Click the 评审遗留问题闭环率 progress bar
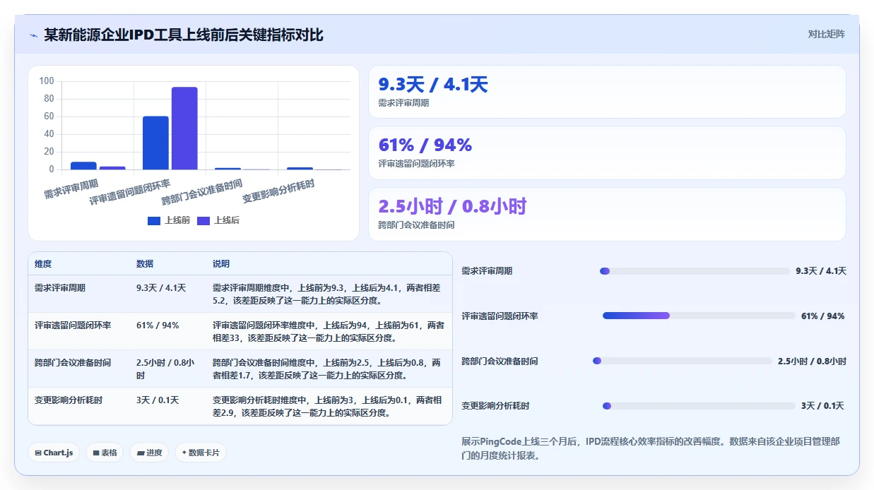The image size is (874, 490). coord(699,316)
